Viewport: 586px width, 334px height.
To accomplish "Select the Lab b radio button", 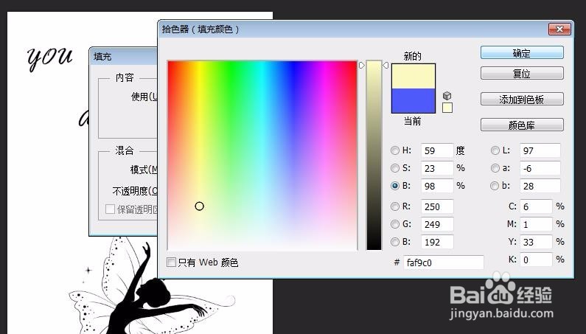I will (x=495, y=186).
